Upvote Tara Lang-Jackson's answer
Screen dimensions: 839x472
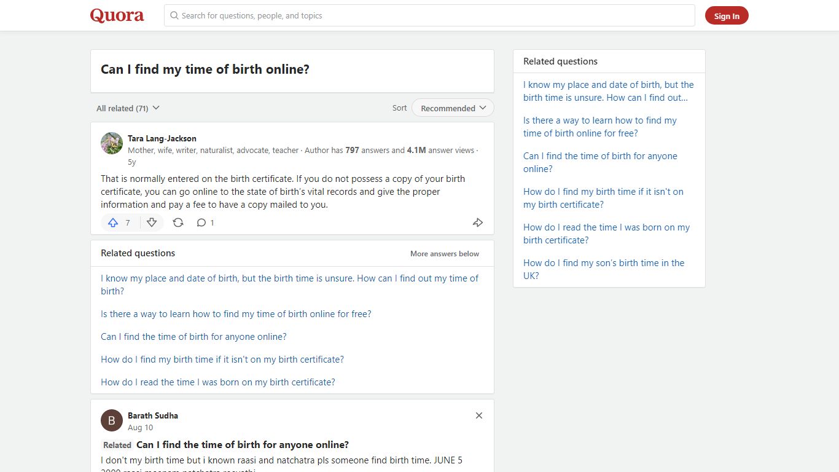tap(113, 222)
